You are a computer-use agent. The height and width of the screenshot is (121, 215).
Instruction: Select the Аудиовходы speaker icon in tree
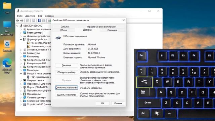tap(25, 29)
